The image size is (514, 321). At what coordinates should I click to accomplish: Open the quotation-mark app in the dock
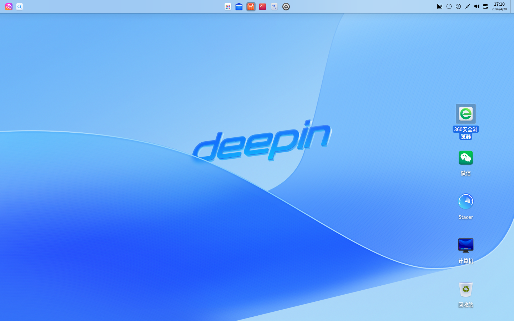tap(274, 6)
